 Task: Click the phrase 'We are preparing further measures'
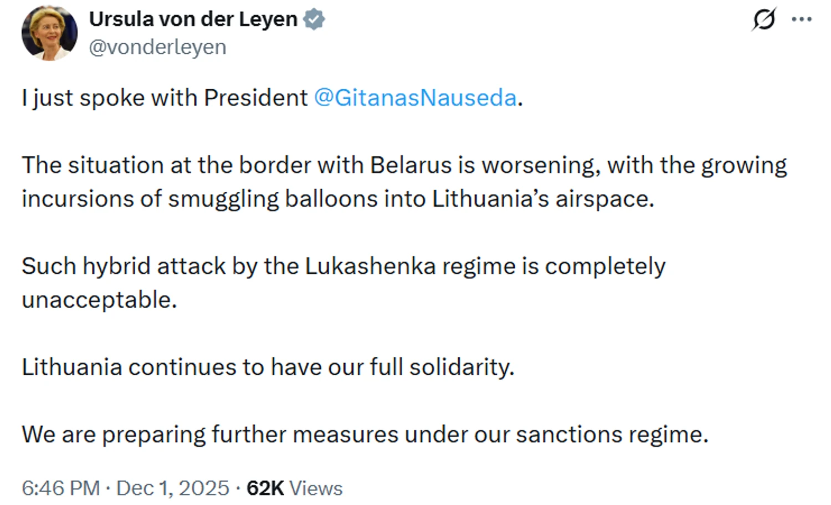point(209,435)
